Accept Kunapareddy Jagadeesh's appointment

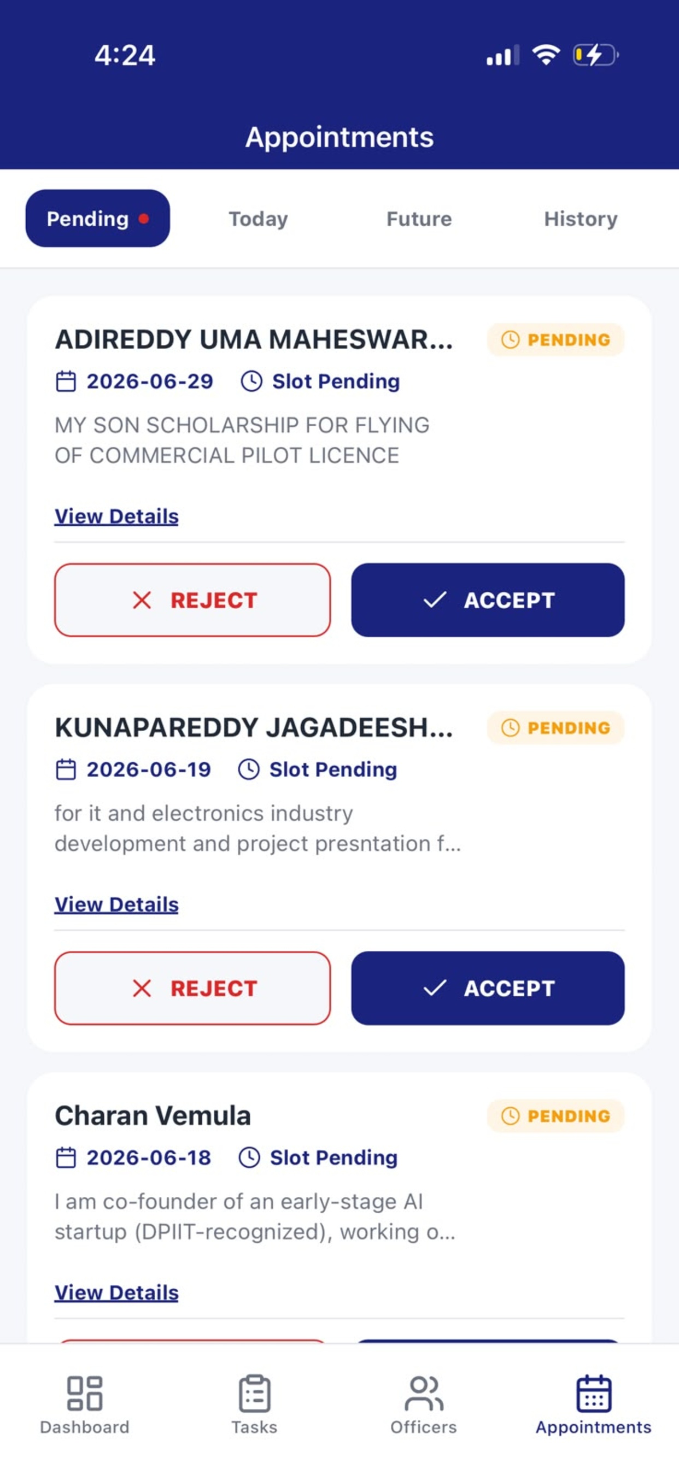click(x=488, y=988)
